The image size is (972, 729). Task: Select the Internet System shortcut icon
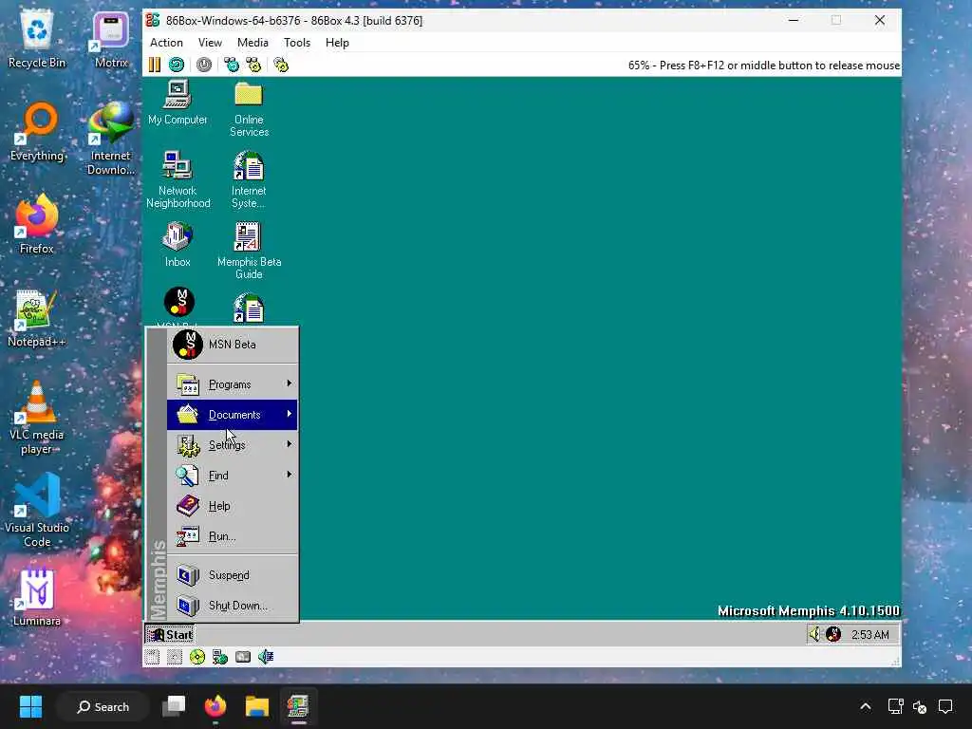249,179
